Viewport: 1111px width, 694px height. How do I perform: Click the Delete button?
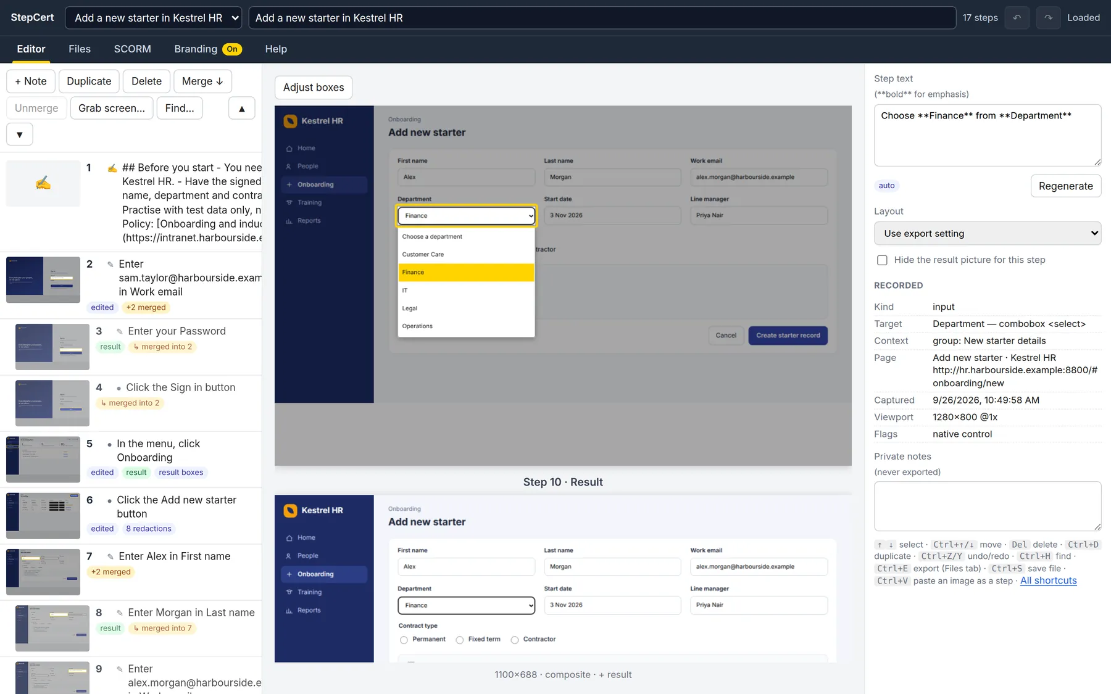click(x=146, y=81)
